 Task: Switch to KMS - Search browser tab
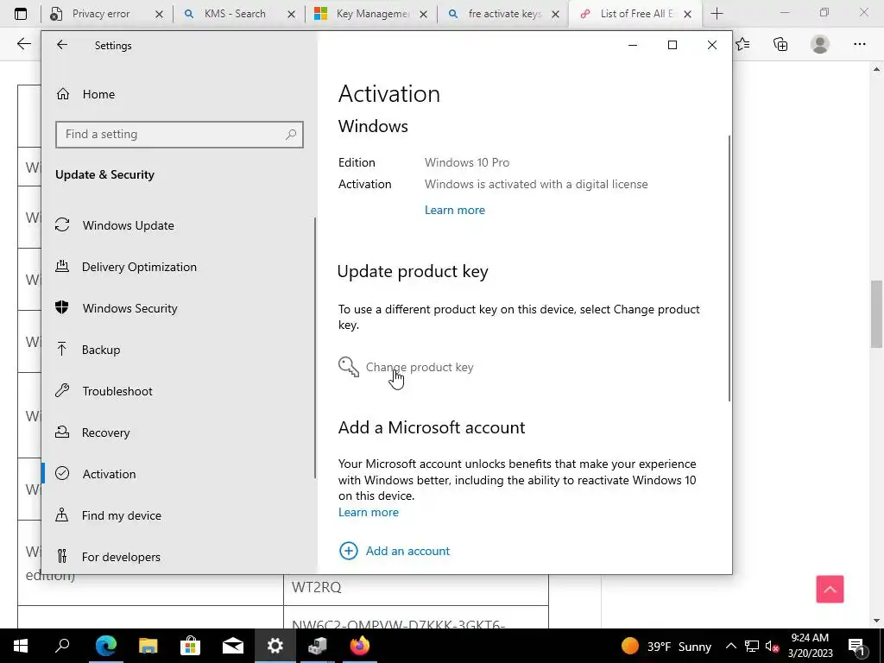point(235,14)
